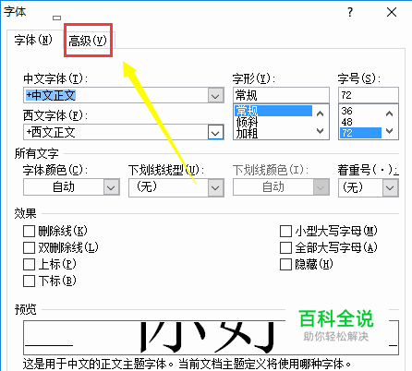412x371 pixels.
Task: Enable the 双删除线(L) checkbox
Action: [29, 247]
